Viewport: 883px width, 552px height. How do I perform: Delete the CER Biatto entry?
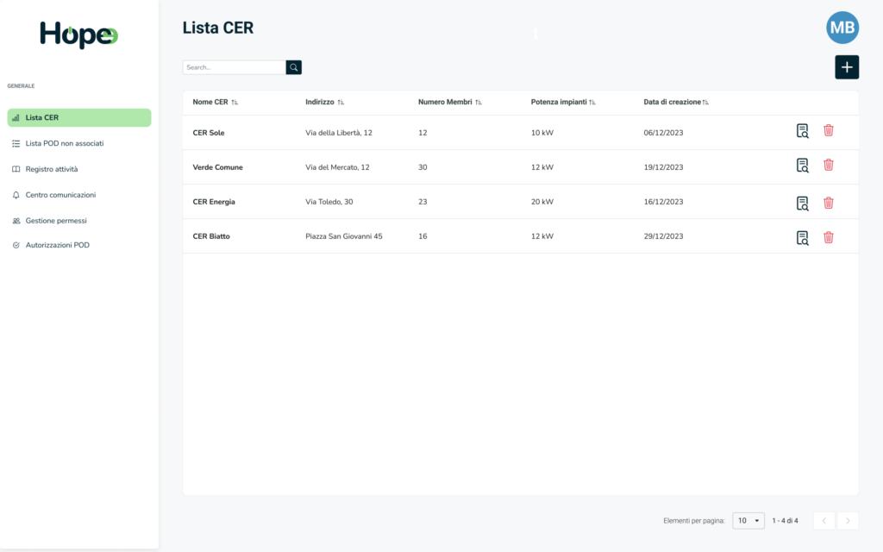(828, 238)
